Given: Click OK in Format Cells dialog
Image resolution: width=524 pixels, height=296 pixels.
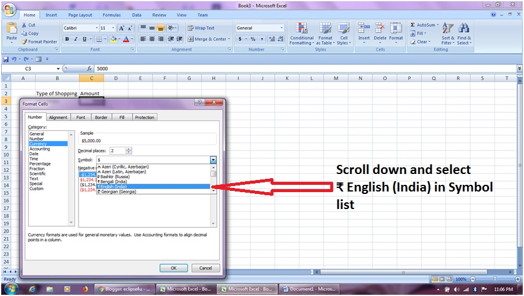Looking at the screenshot, I should pyautogui.click(x=173, y=268).
